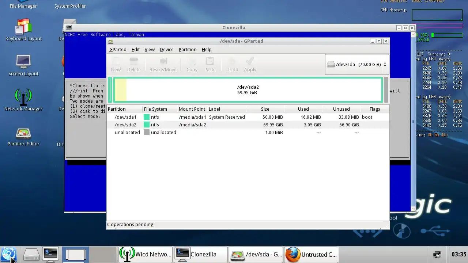Click the Undo toolbar icon
Screen dimensions: 468x263
click(232, 65)
